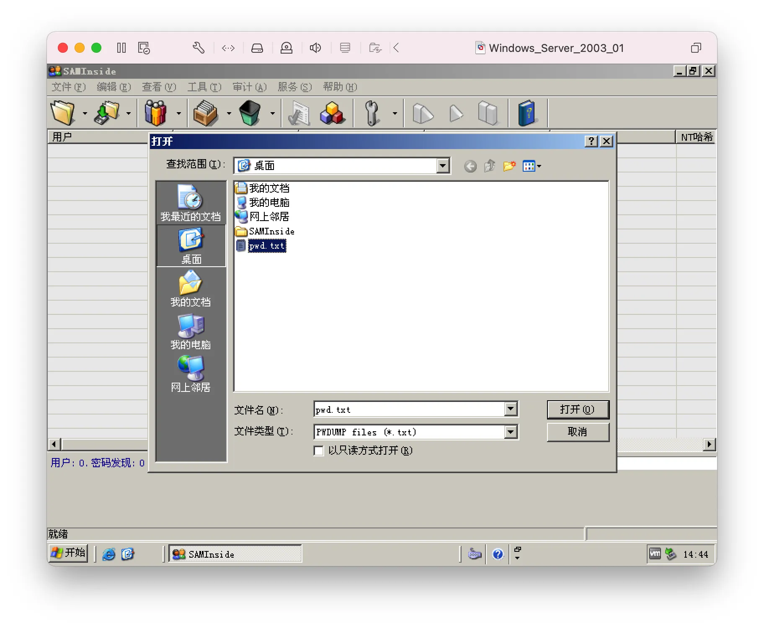Open the view menu icon in dialog
764x628 pixels.
coord(532,166)
